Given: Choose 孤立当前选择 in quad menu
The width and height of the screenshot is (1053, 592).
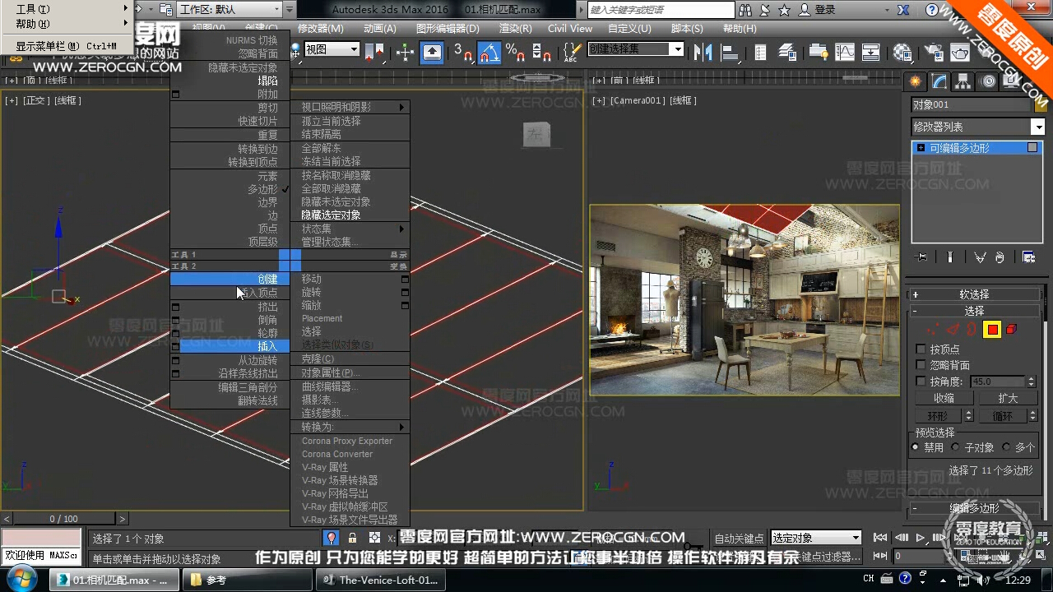Looking at the screenshot, I should click(x=350, y=121).
